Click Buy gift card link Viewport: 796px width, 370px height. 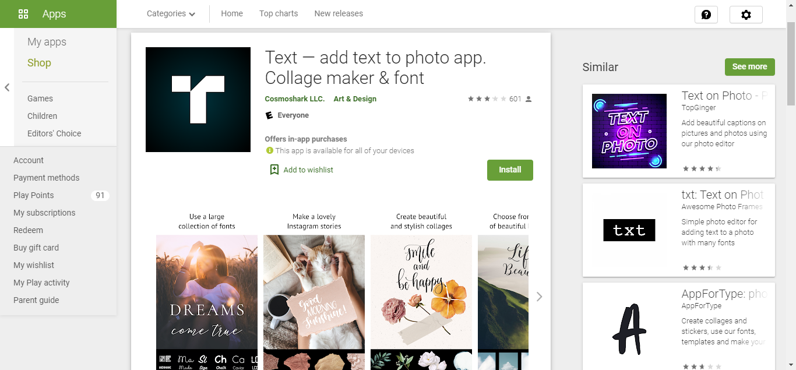pyautogui.click(x=36, y=248)
